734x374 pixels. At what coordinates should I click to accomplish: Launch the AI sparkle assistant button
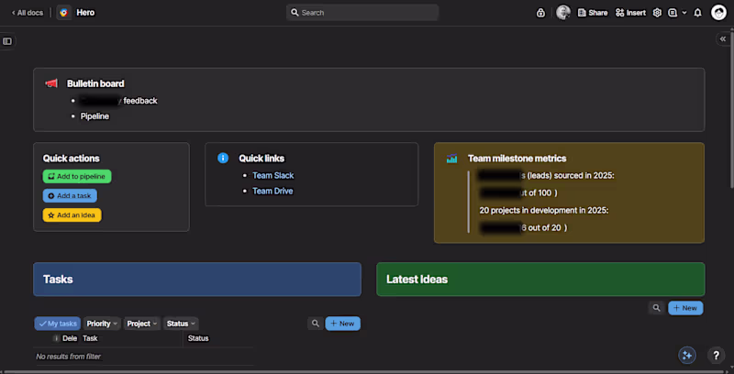pyautogui.click(x=687, y=356)
